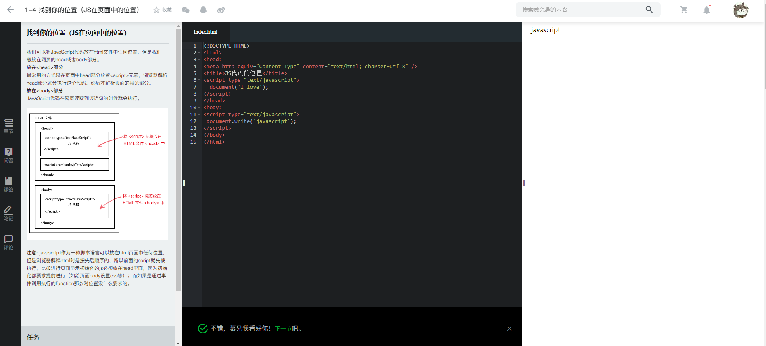Open the 问答 Q&A sidebar panel
Image resolution: width=766 pixels, height=346 pixels.
(8, 155)
